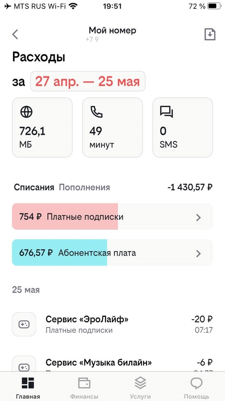Viewport: 225px width, 401px height.
Task: Expand Платные подписки with the chevron
Action: (199, 217)
